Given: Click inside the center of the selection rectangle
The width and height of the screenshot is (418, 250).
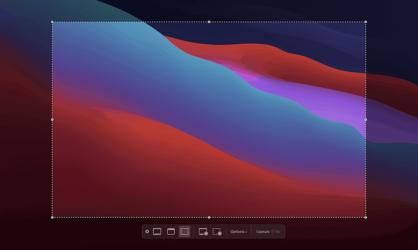Looking at the screenshot, I should pyautogui.click(x=209, y=119).
